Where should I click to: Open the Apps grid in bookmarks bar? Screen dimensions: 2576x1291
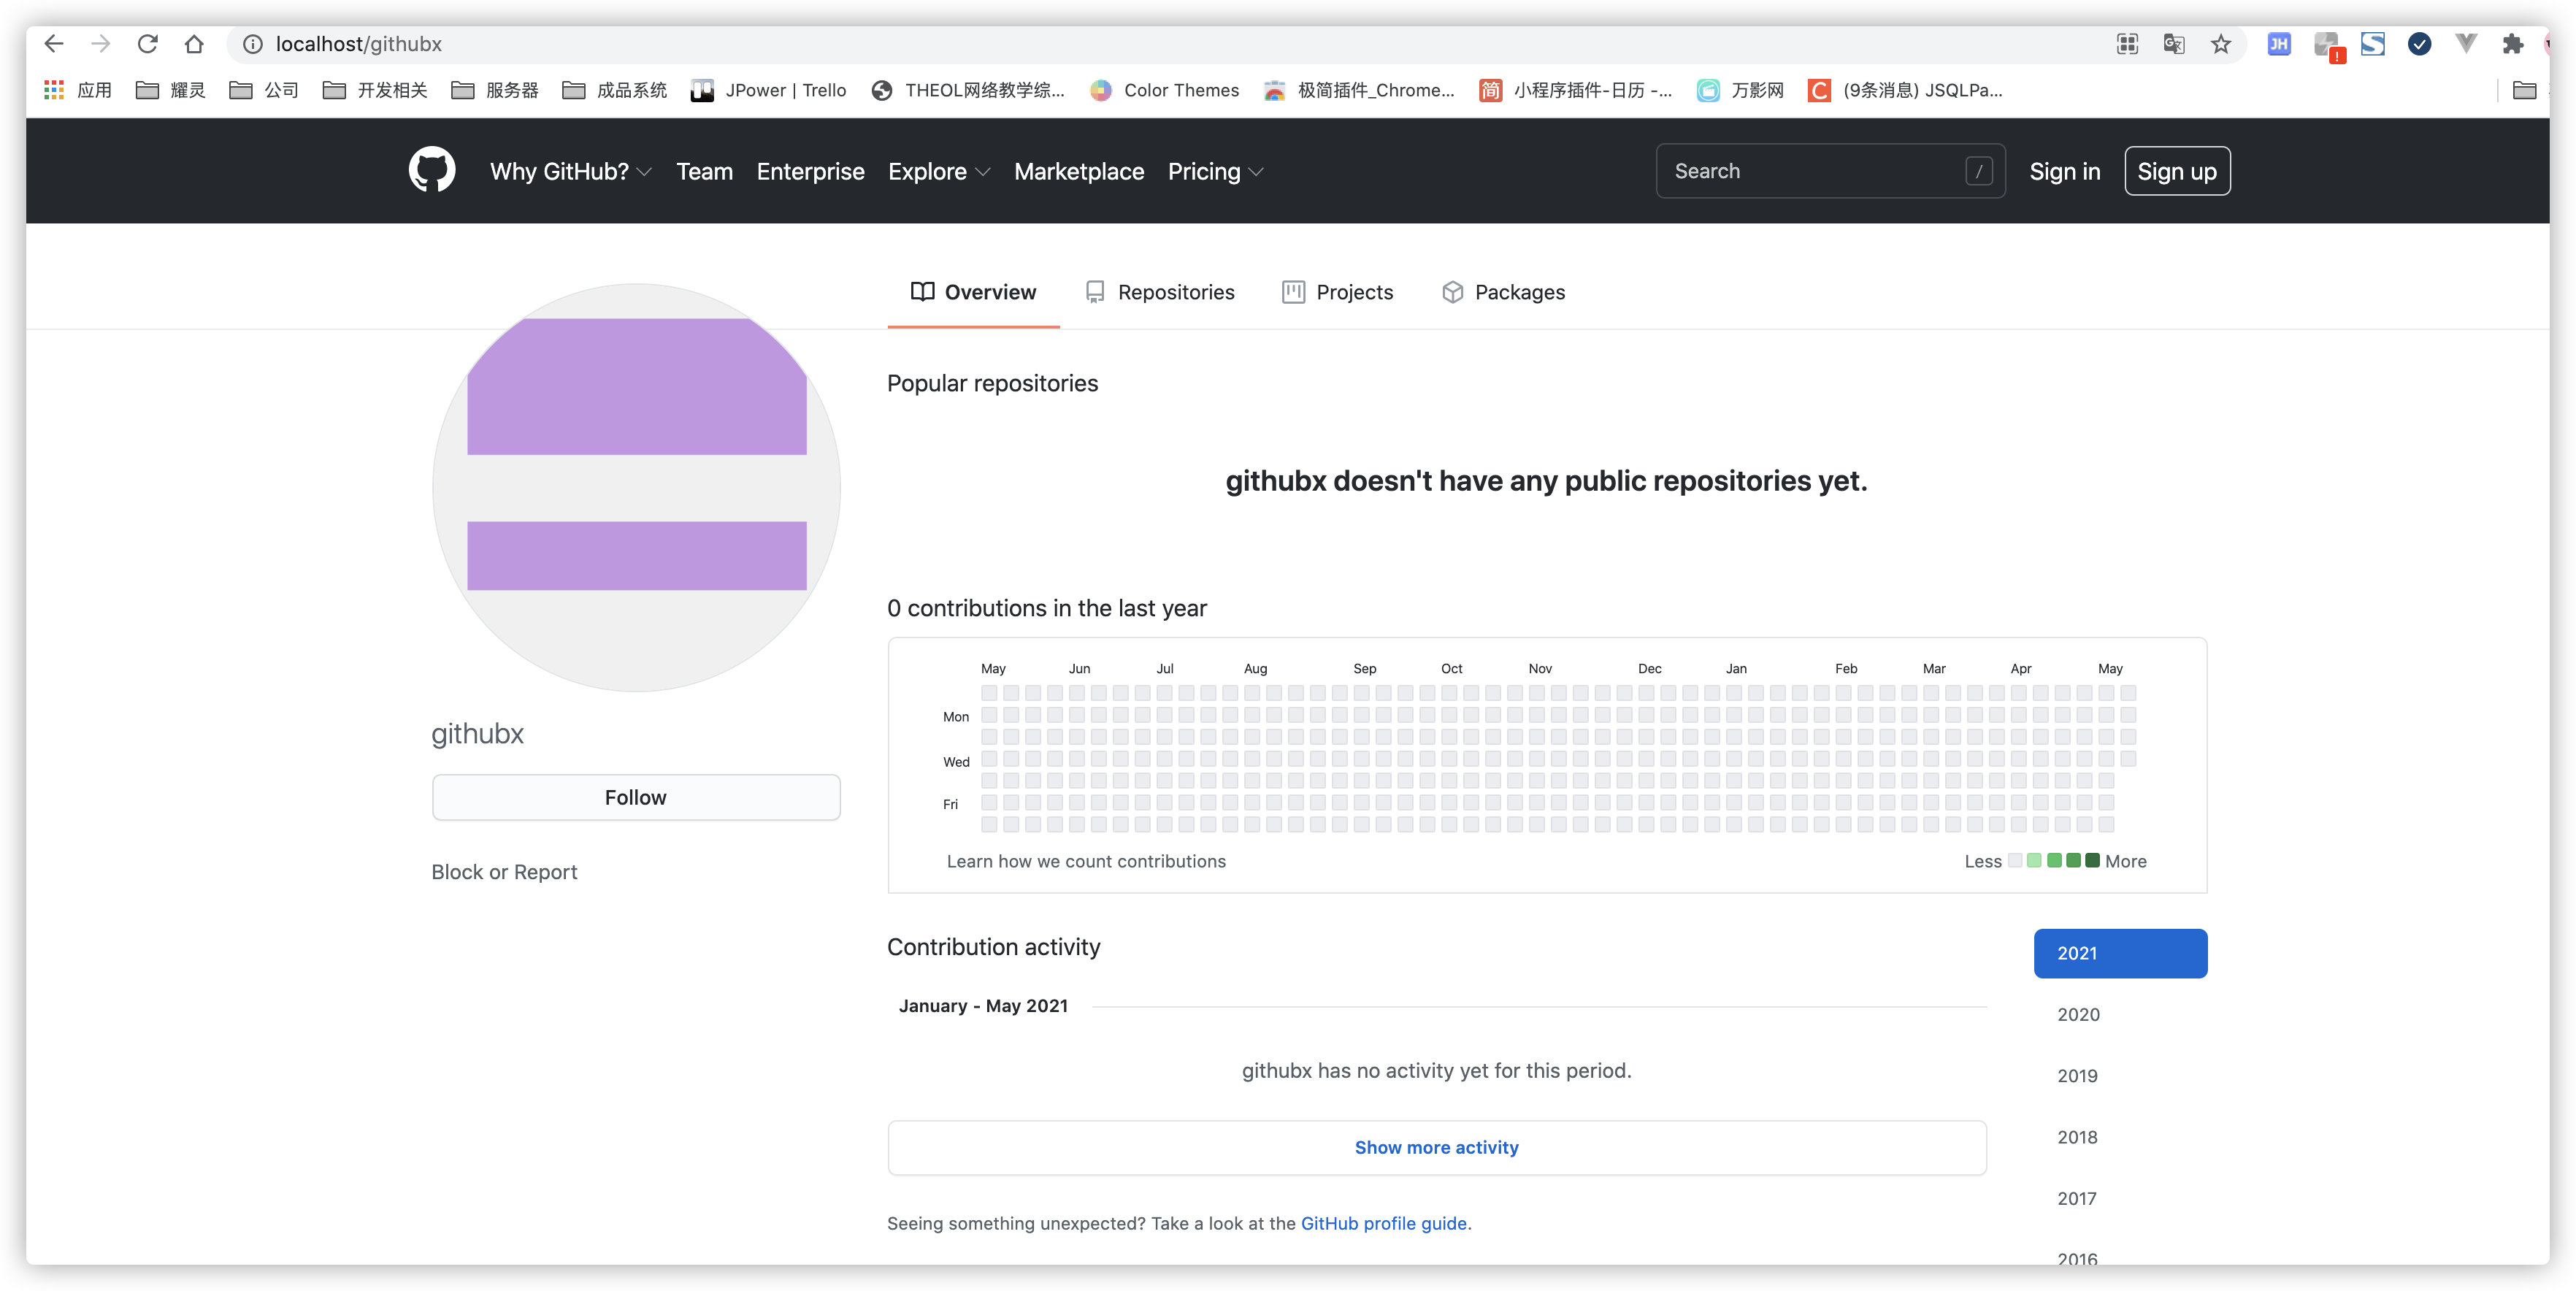click(x=78, y=90)
